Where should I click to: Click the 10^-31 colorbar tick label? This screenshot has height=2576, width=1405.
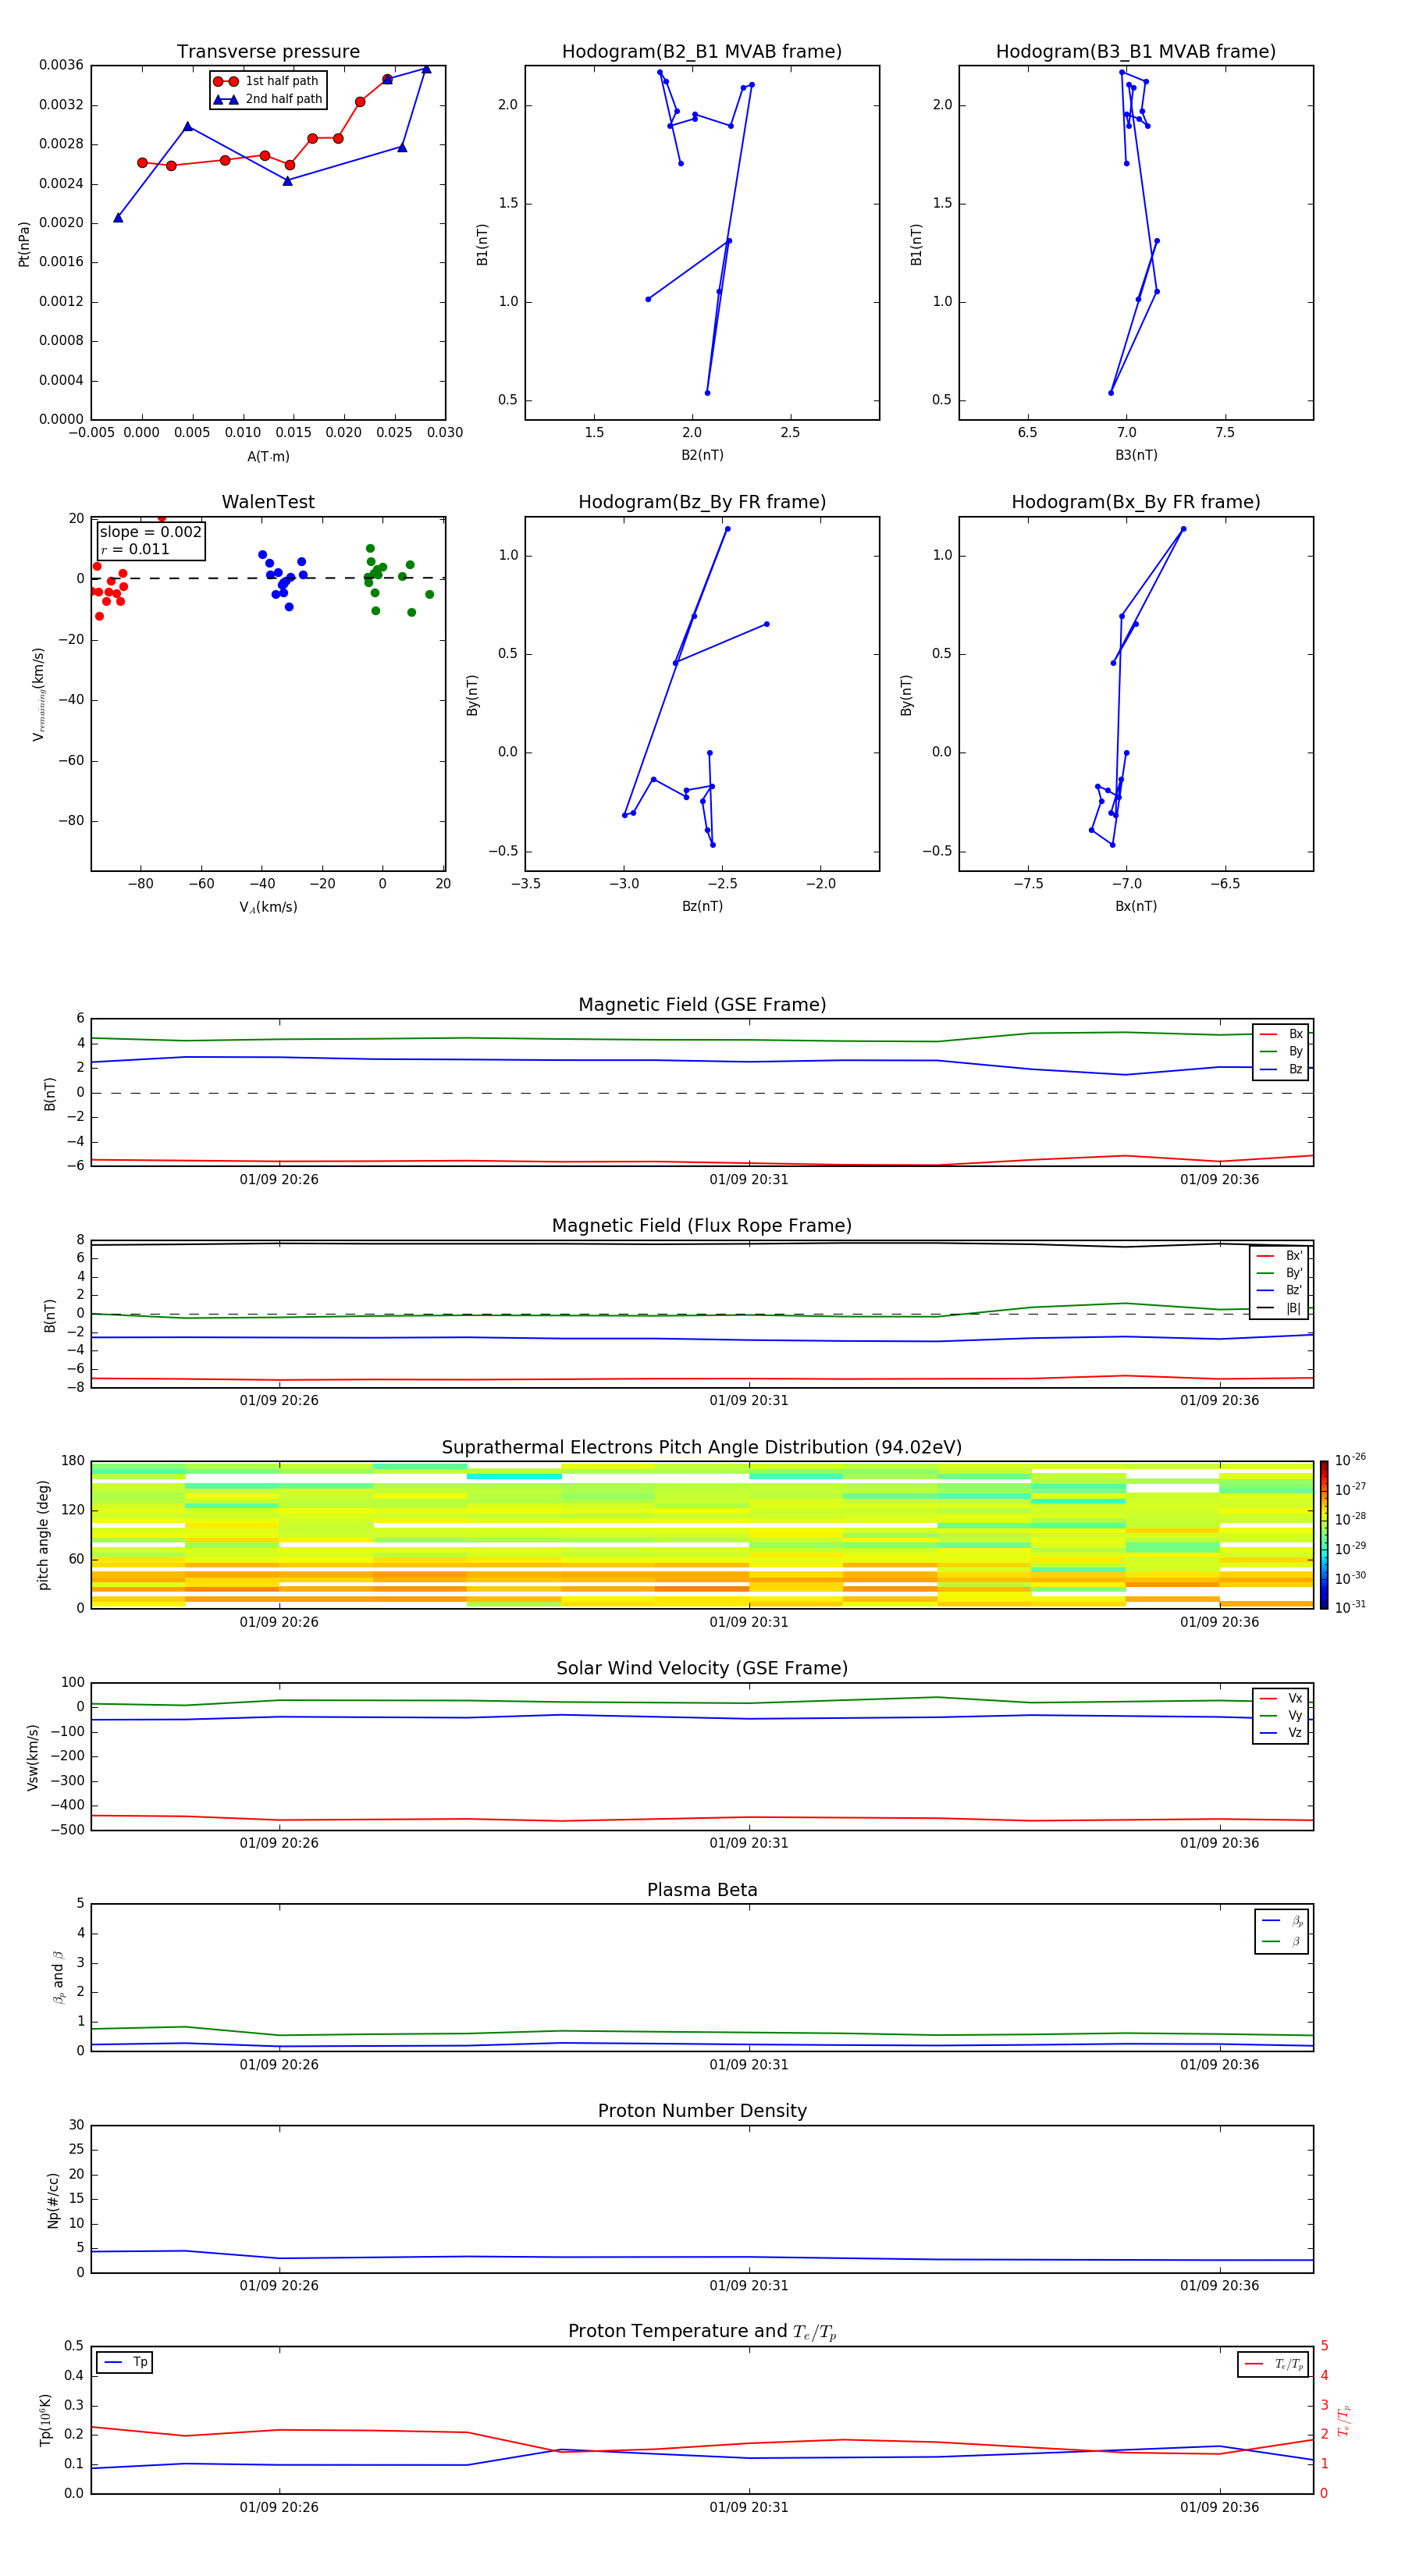coord(1350,1608)
